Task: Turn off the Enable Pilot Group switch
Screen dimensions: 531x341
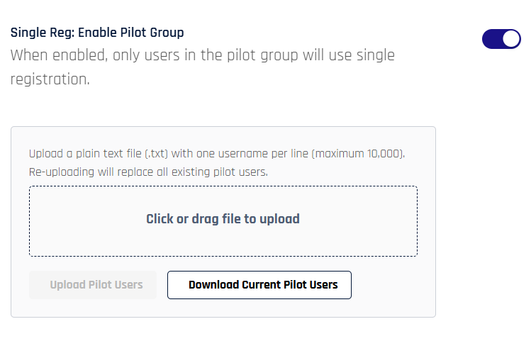Action: tap(501, 40)
